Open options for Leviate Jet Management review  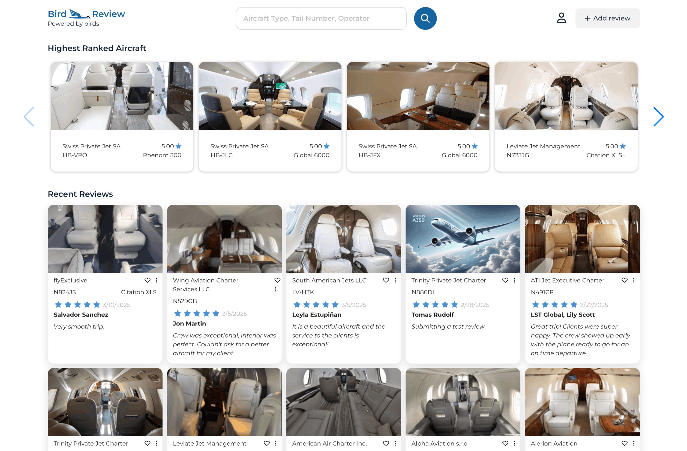[276, 443]
